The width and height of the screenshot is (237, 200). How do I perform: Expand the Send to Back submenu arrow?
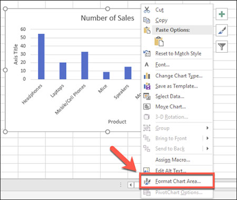[x=208, y=148]
